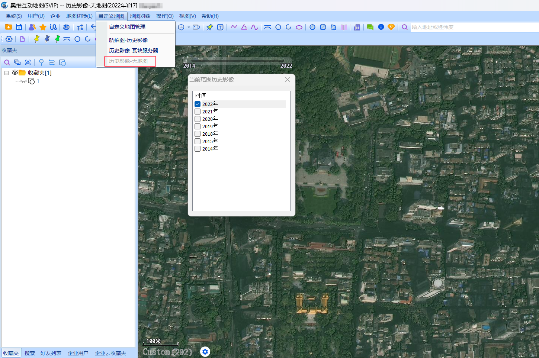This screenshot has height=358, width=539.
Task: Close the 当前范围历史影像 dialog
Action: (x=288, y=80)
